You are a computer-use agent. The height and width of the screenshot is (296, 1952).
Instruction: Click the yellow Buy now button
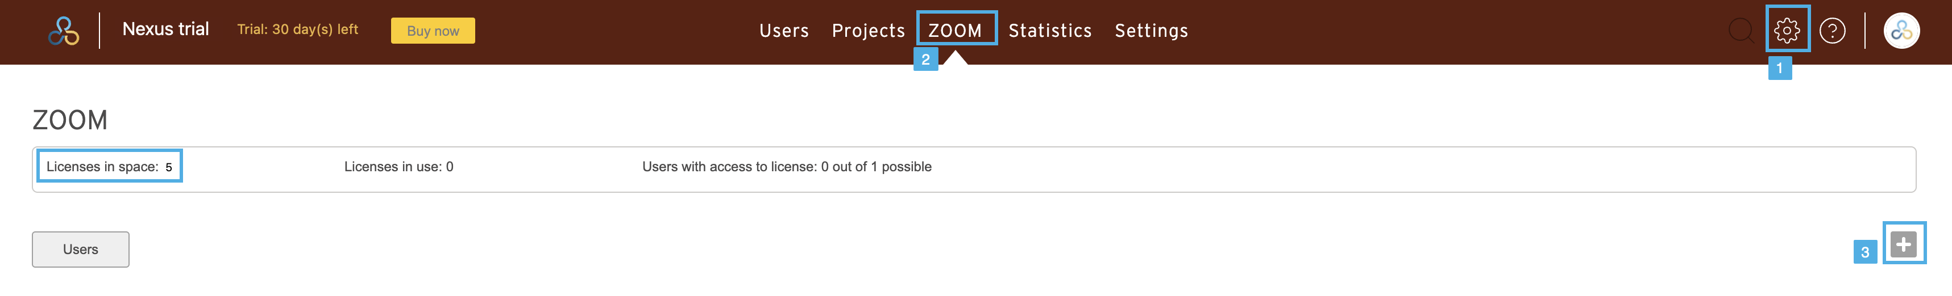(433, 31)
